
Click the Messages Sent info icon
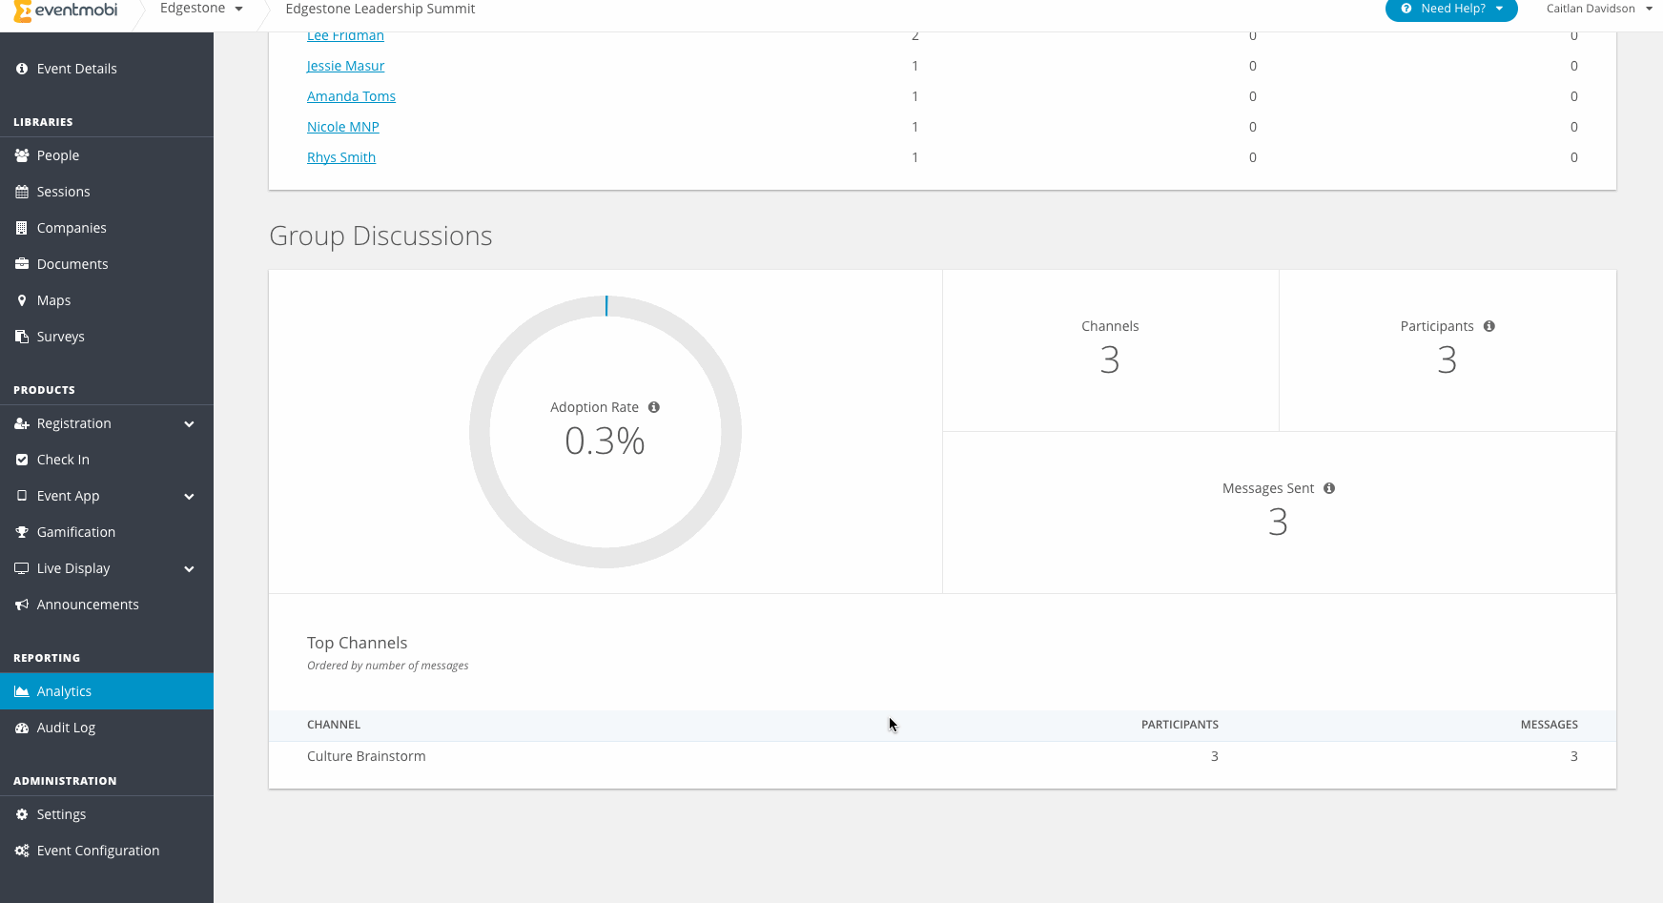coord(1329,488)
